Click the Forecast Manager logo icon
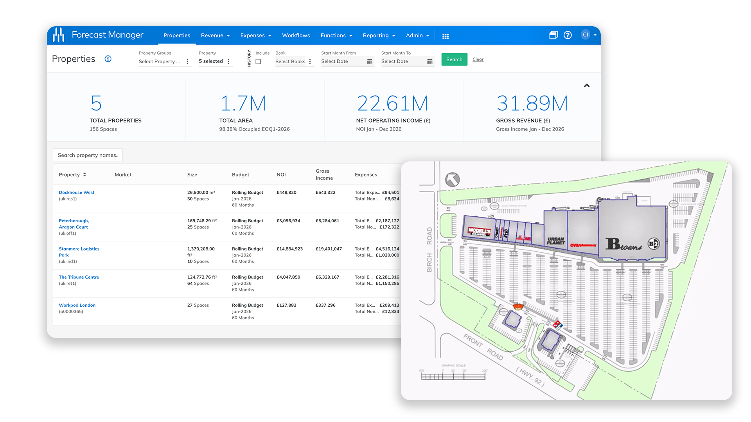Image resolution: width=751 pixels, height=422 pixels. (x=59, y=35)
